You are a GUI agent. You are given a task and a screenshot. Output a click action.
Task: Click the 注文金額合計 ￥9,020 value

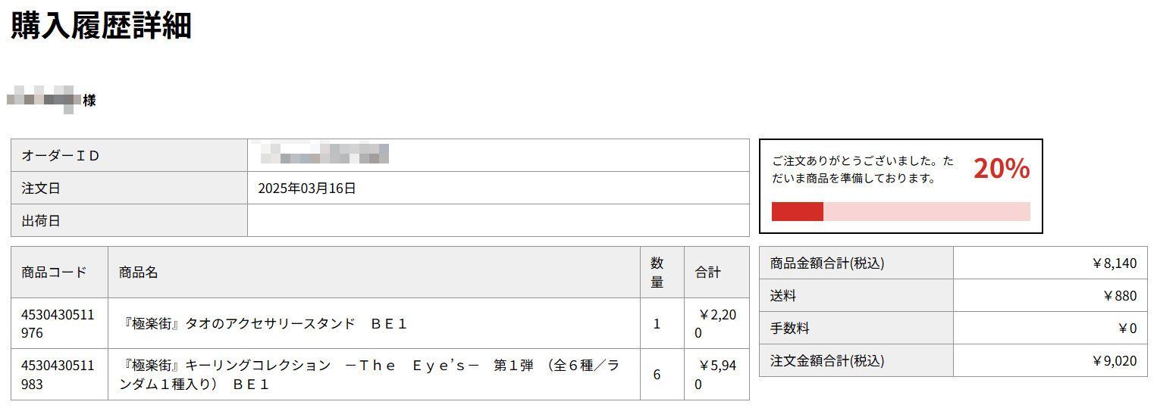(1115, 361)
